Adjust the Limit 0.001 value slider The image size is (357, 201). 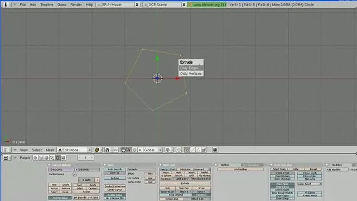181,179
